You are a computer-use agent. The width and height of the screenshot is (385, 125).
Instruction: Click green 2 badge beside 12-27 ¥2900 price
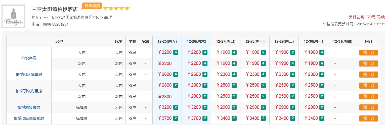pyautogui.click(x=234, y=107)
